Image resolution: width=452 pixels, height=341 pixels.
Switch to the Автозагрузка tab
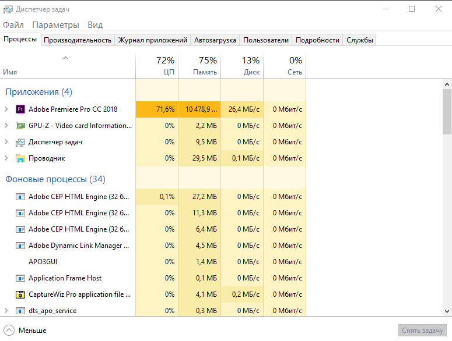point(215,40)
